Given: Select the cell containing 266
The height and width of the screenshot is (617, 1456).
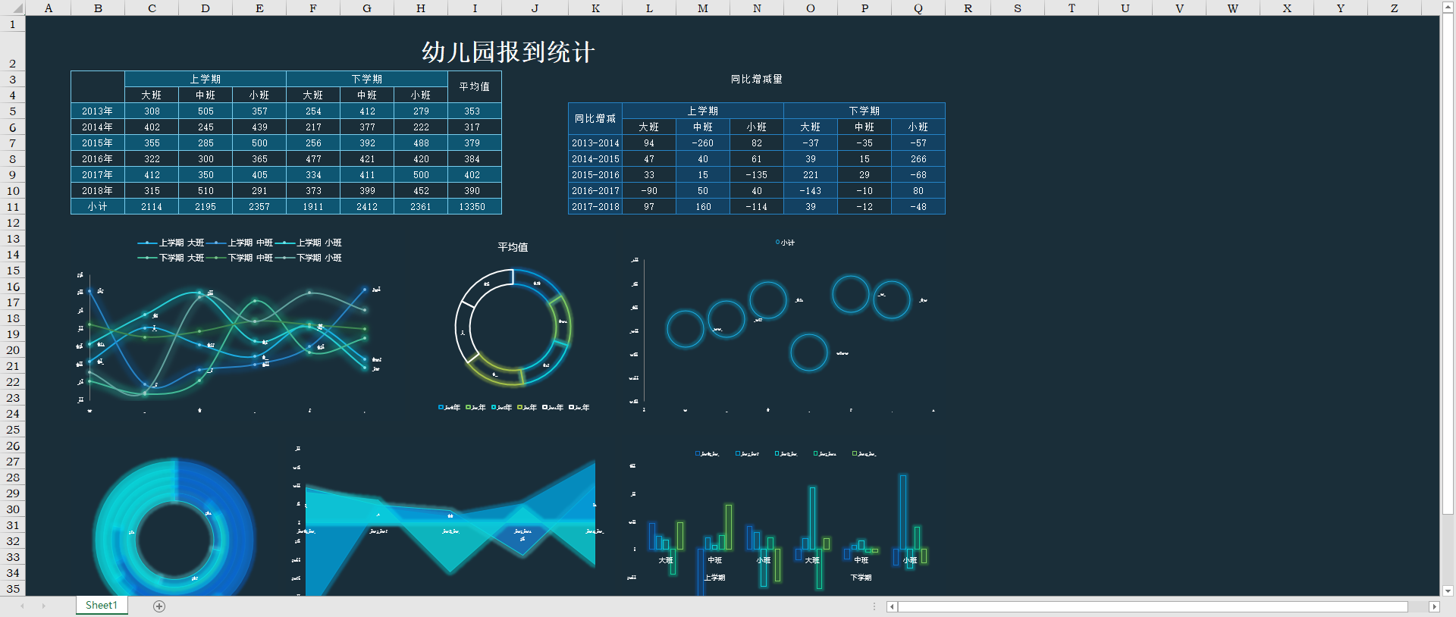Looking at the screenshot, I should (918, 159).
